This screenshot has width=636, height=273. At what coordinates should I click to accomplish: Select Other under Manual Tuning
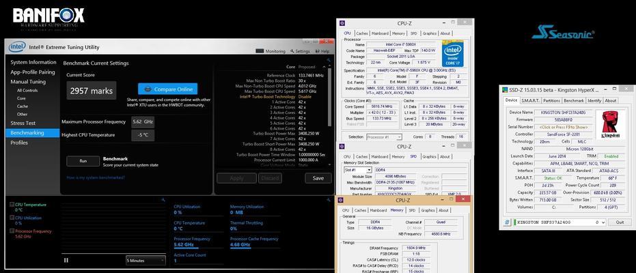coord(23,114)
